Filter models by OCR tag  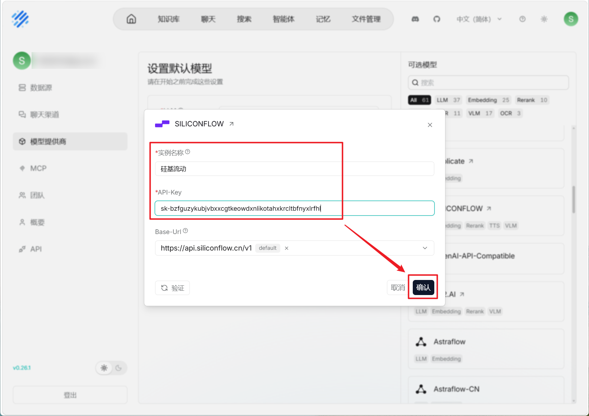510,113
